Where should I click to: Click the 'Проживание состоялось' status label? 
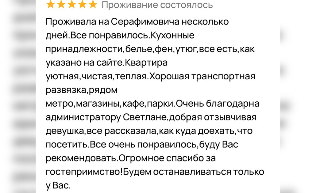(x=157, y=5)
